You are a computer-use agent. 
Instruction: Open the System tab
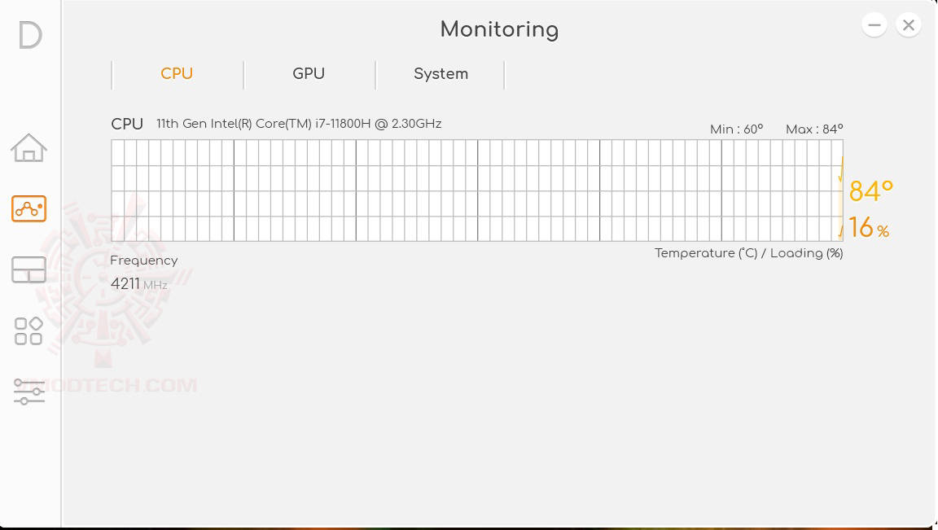[x=441, y=74]
